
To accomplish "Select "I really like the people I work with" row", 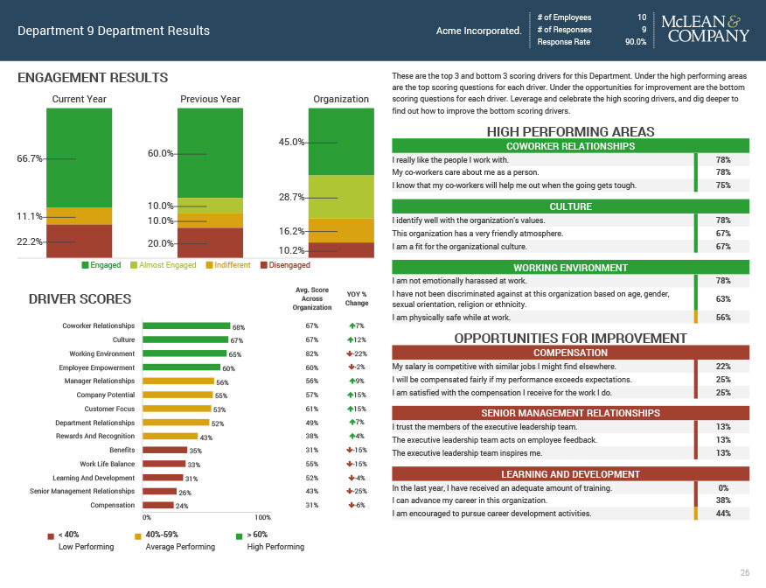I will 542,160.
